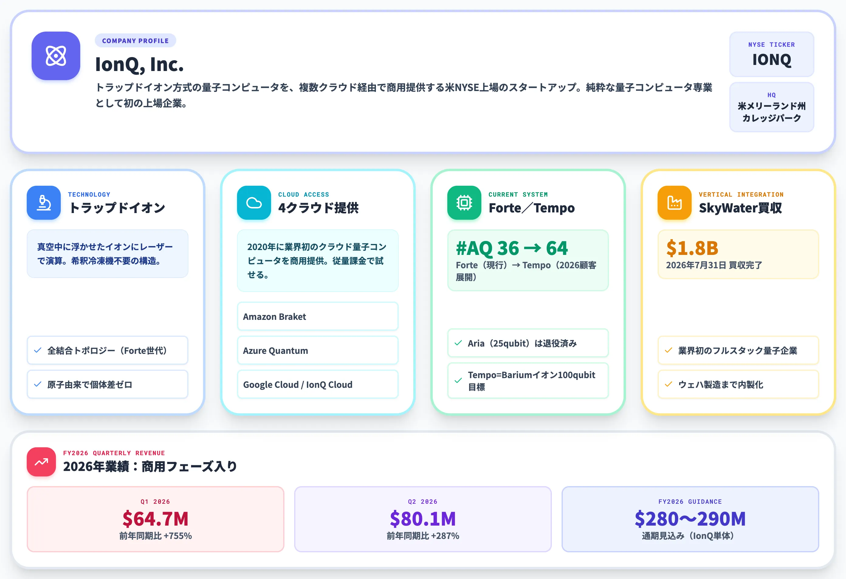Select the Azure Quantum row
The height and width of the screenshot is (579, 846).
[318, 350]
